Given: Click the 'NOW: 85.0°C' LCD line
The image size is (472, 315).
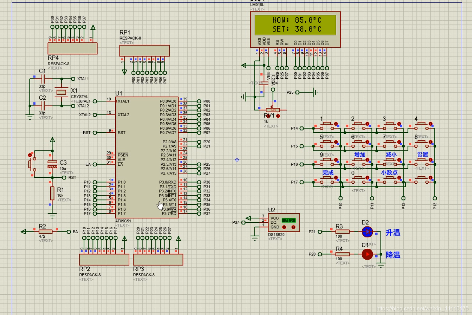Looking at the screenshot, I should coord(297,20).
